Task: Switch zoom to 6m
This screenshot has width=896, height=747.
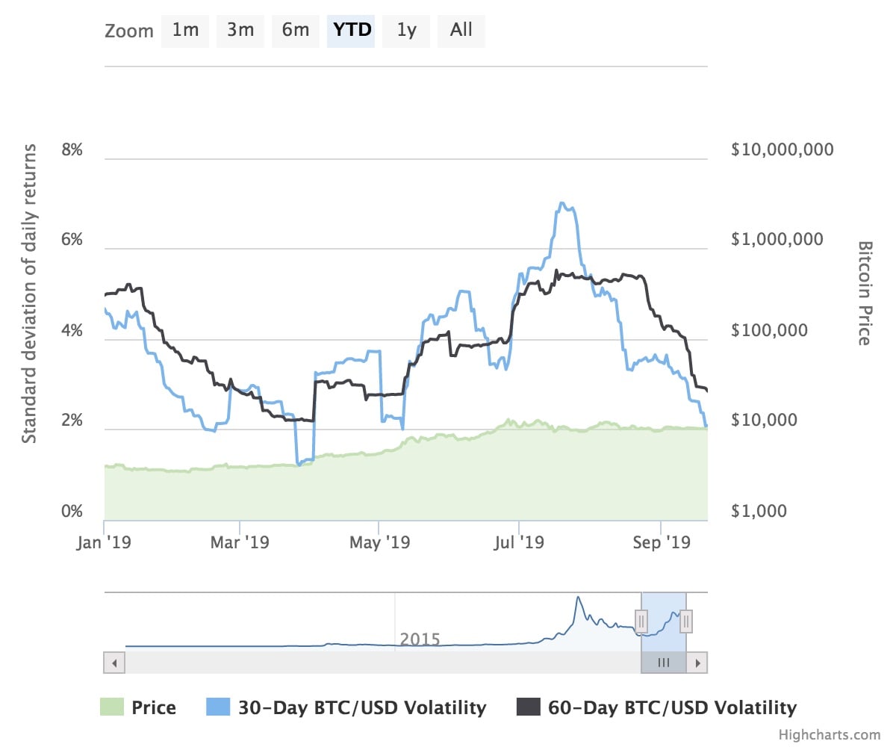Action: point(296,31)
